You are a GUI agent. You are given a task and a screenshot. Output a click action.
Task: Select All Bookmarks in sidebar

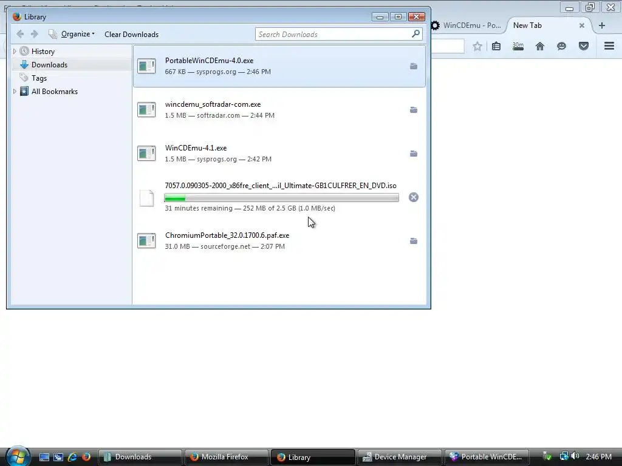54,92
